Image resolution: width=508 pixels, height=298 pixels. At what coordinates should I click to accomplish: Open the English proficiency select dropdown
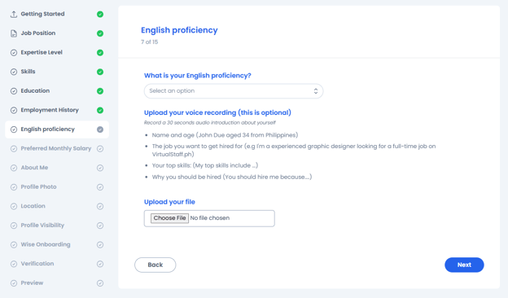point(234,91)
